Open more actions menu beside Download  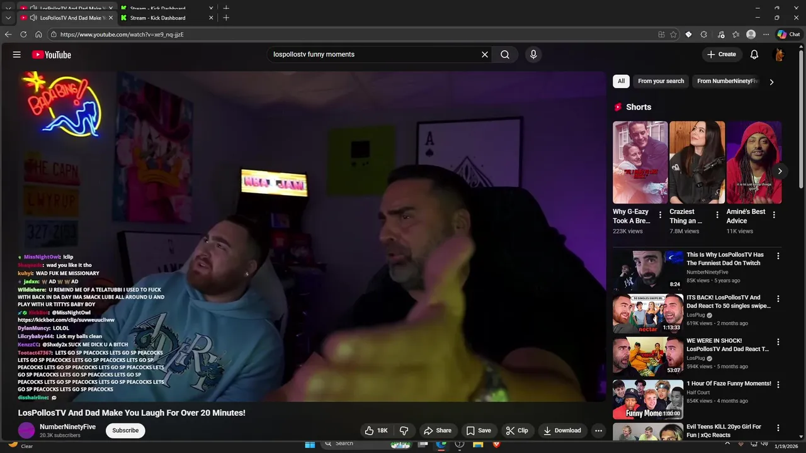[598, 430]
